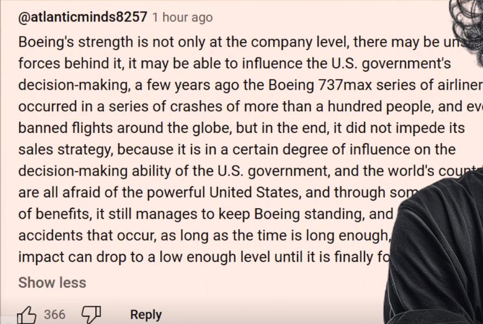Screen dimensions: 483x324
Task: Click the phrase 'sales strategy' in comment
Action: pos(66,150)
